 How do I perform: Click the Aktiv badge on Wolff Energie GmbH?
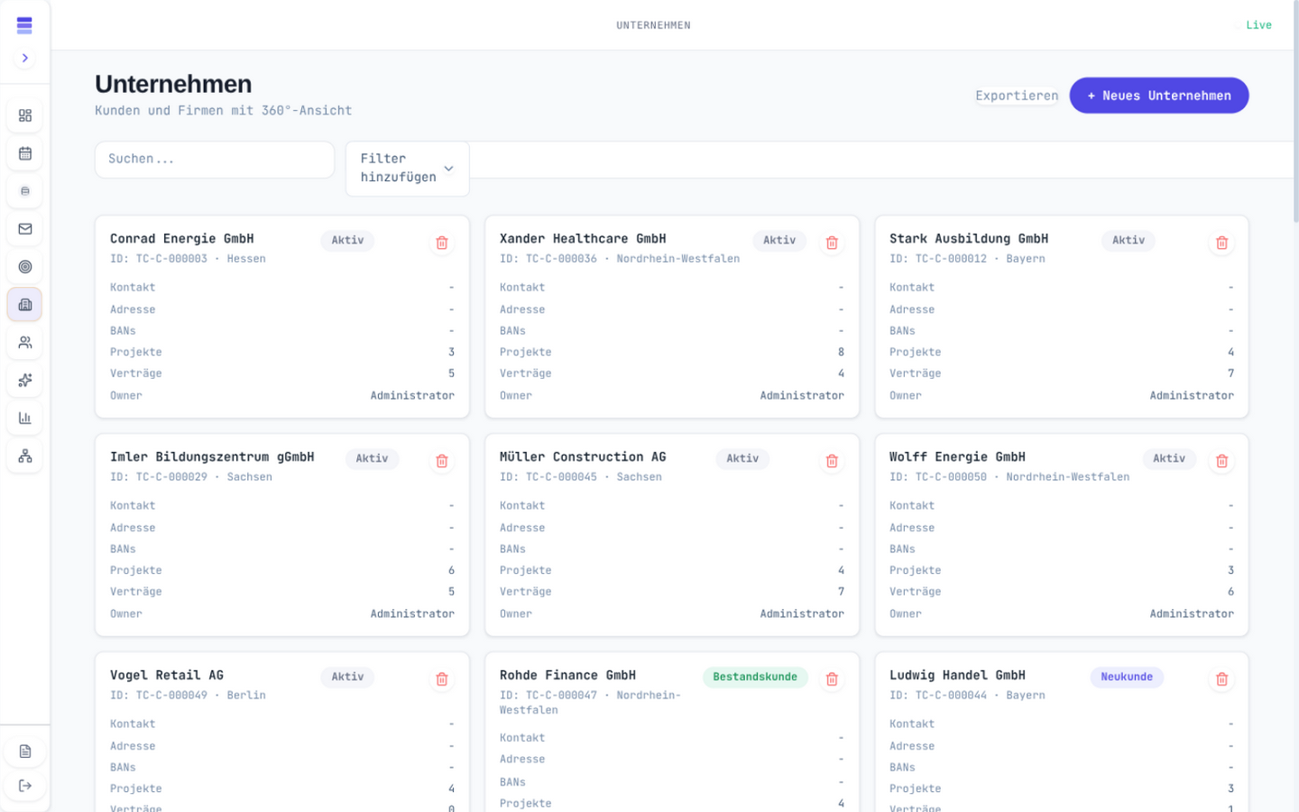1169,458
